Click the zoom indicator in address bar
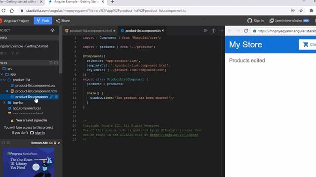 [x=293, y=11]
